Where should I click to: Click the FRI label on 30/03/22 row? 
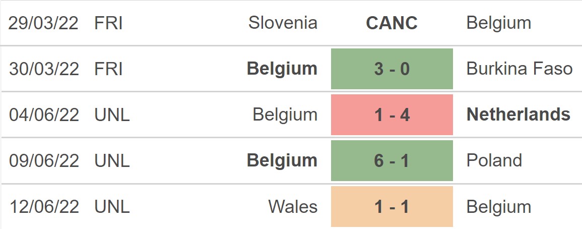[x=108, y=69]
